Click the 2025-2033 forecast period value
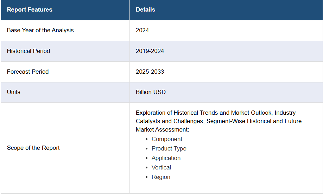Image resolution: width=323 pixels, height=194 pixels. click(x=150, y=72)
